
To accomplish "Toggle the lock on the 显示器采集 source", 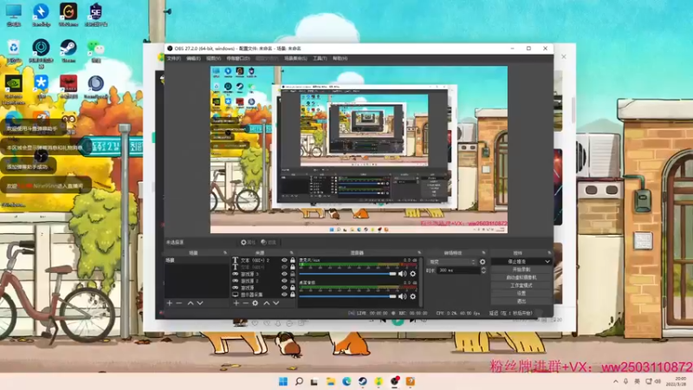I will (x=292, y=295).
